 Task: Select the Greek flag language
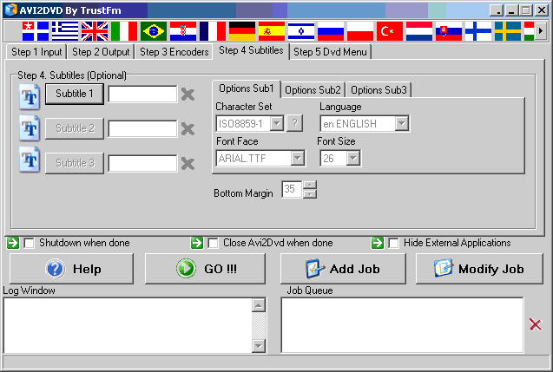65,31
